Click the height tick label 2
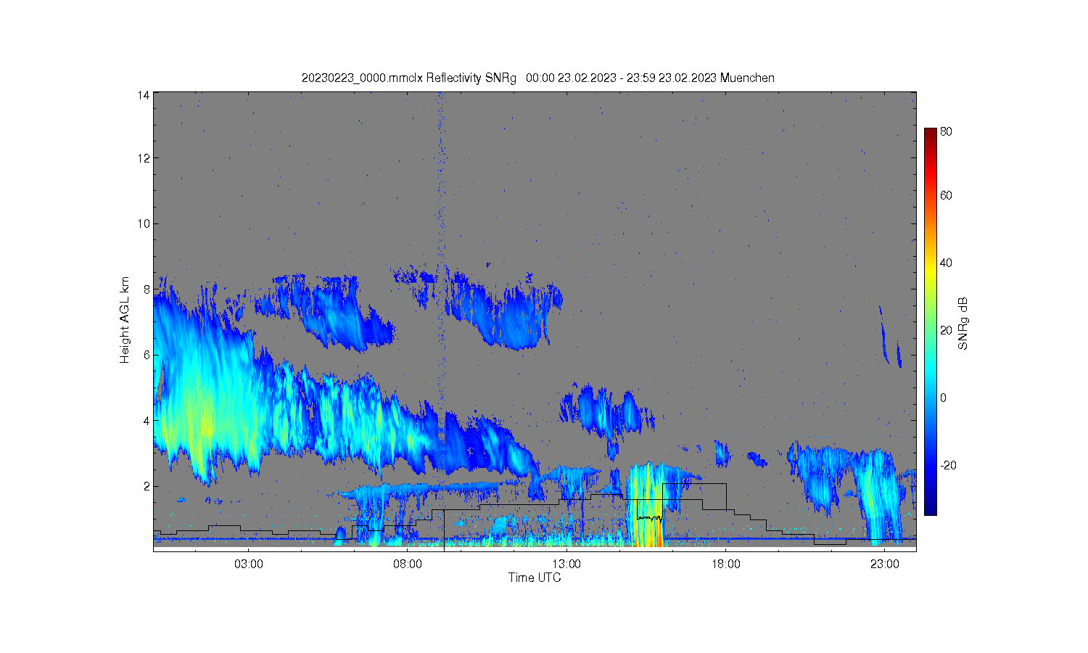The image size is (1088, 653). (x=147, y=486)
